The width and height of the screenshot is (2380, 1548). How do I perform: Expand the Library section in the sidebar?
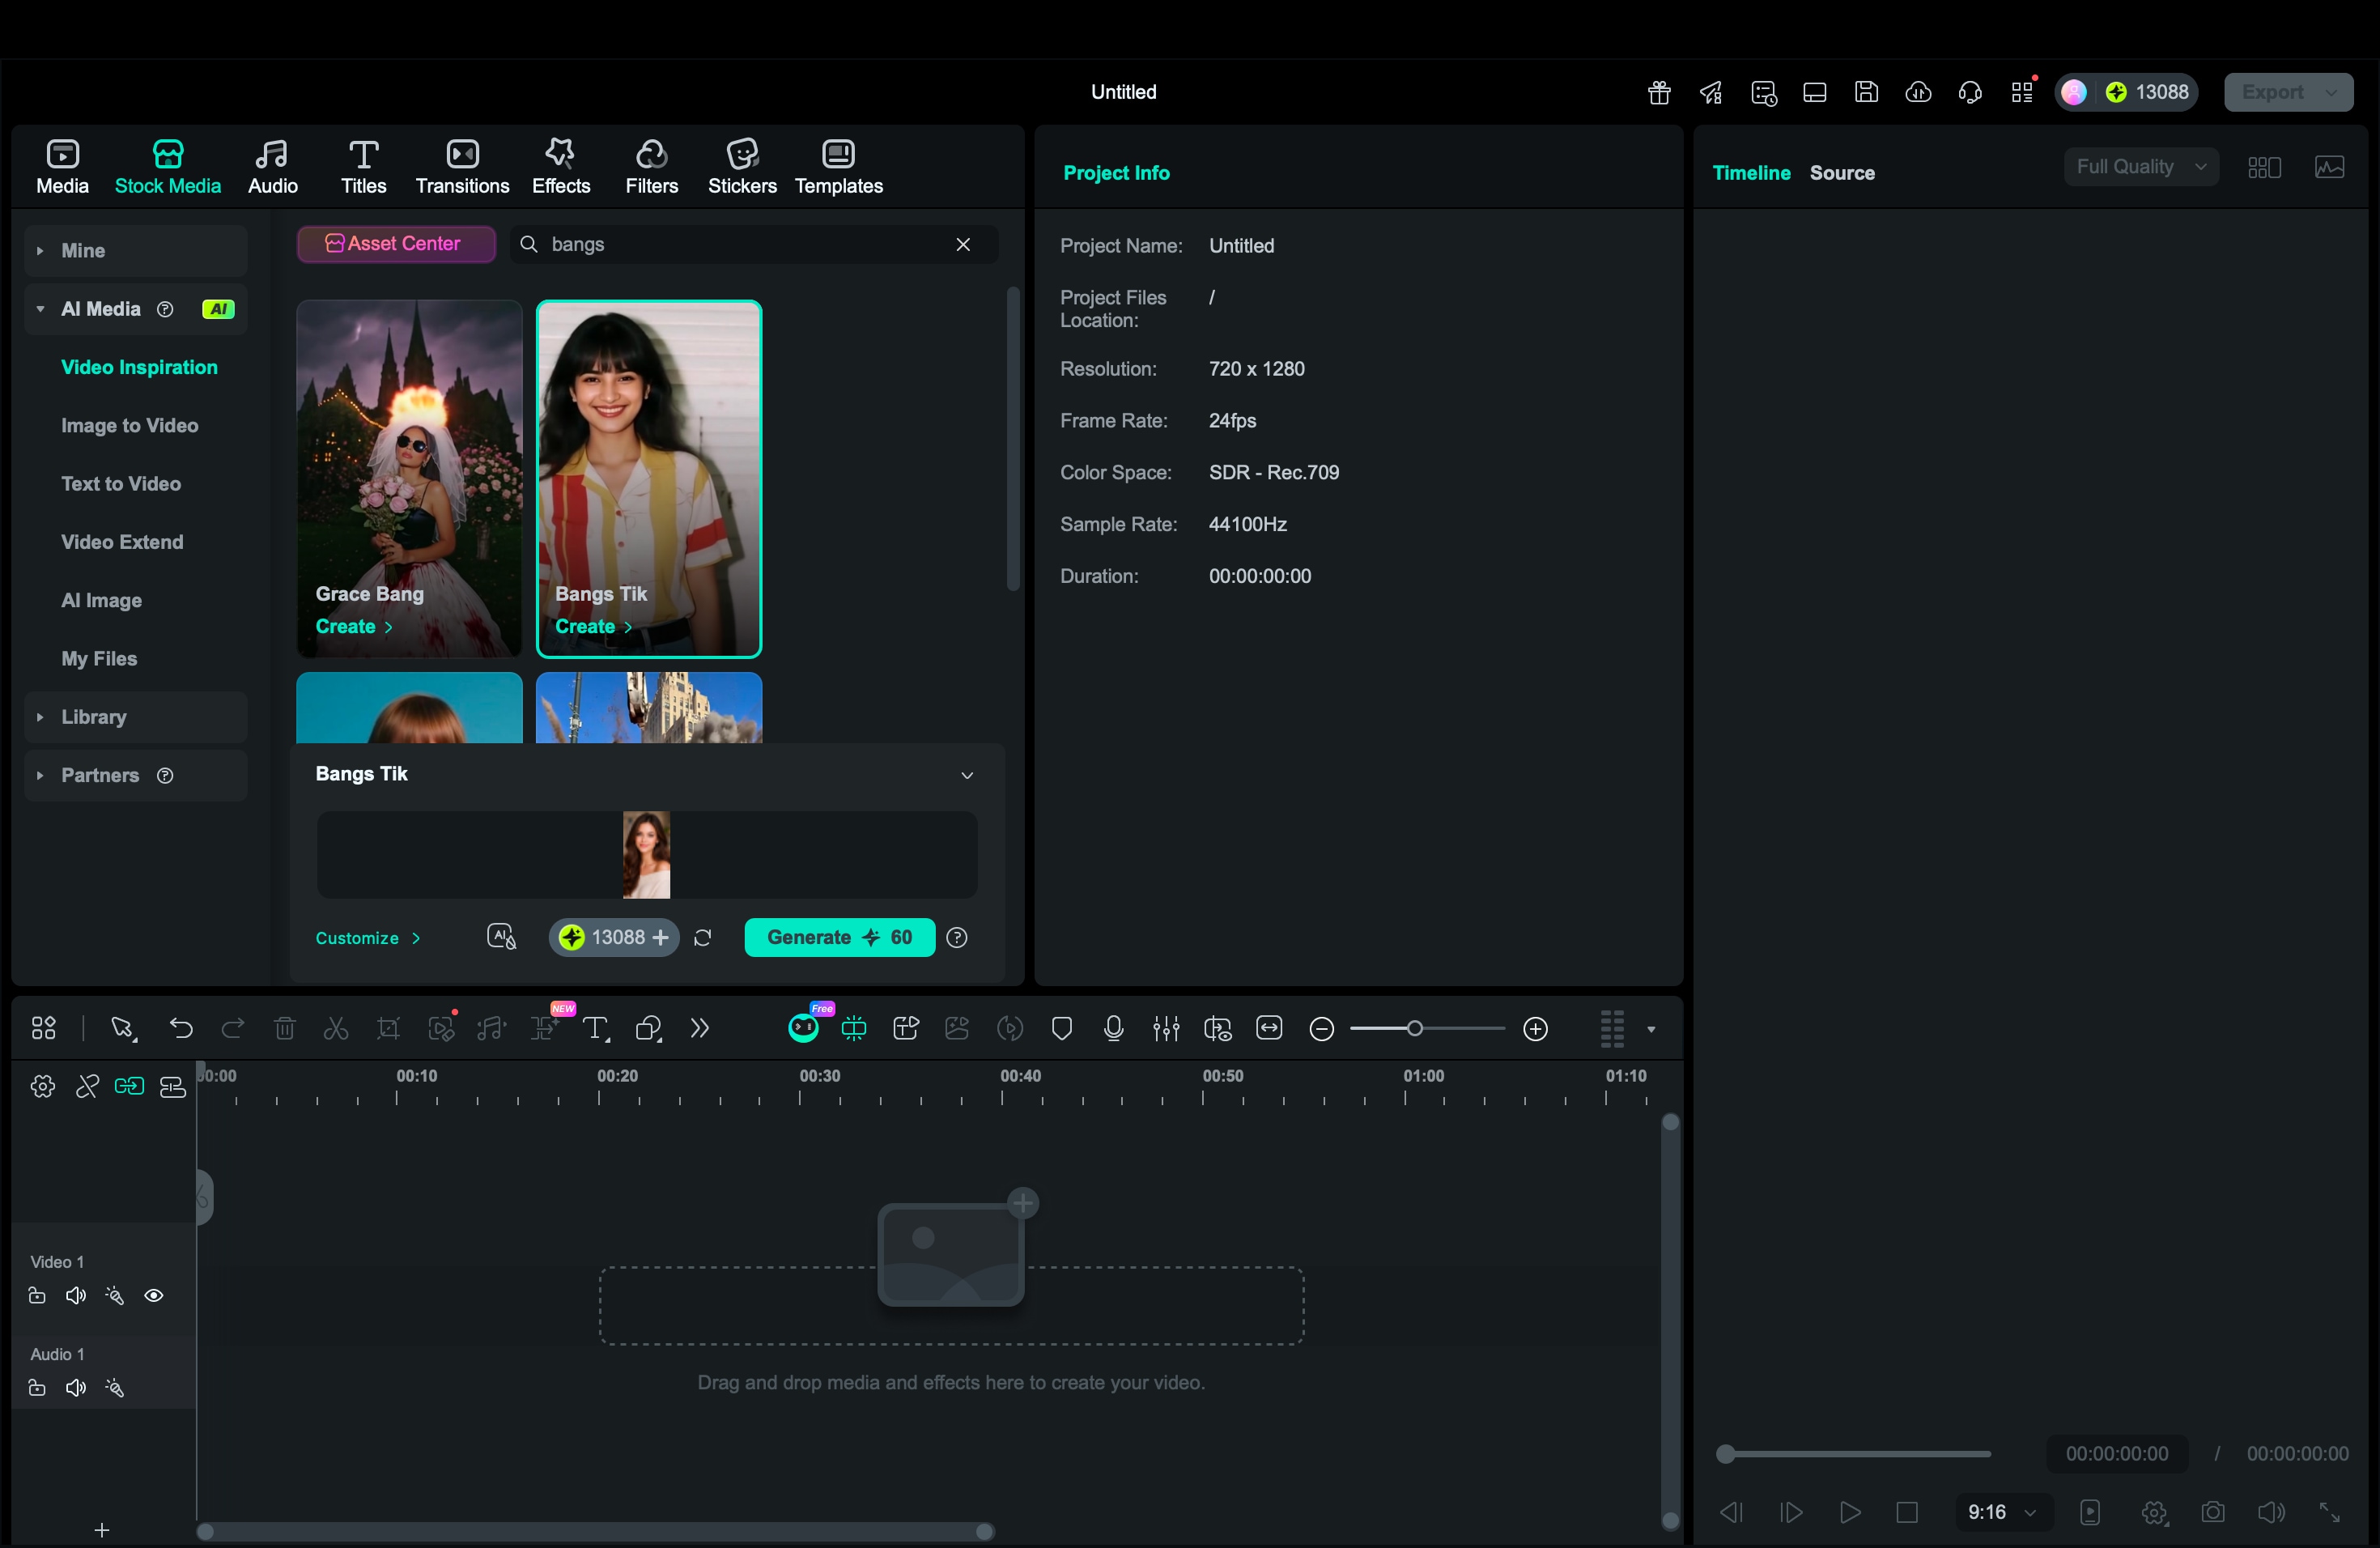tap(93, 717)
